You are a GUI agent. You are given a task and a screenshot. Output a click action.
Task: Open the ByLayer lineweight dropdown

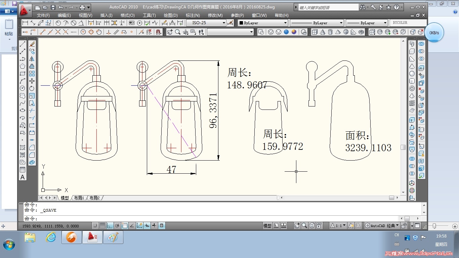pyautogui.click(x=367, y=23)
